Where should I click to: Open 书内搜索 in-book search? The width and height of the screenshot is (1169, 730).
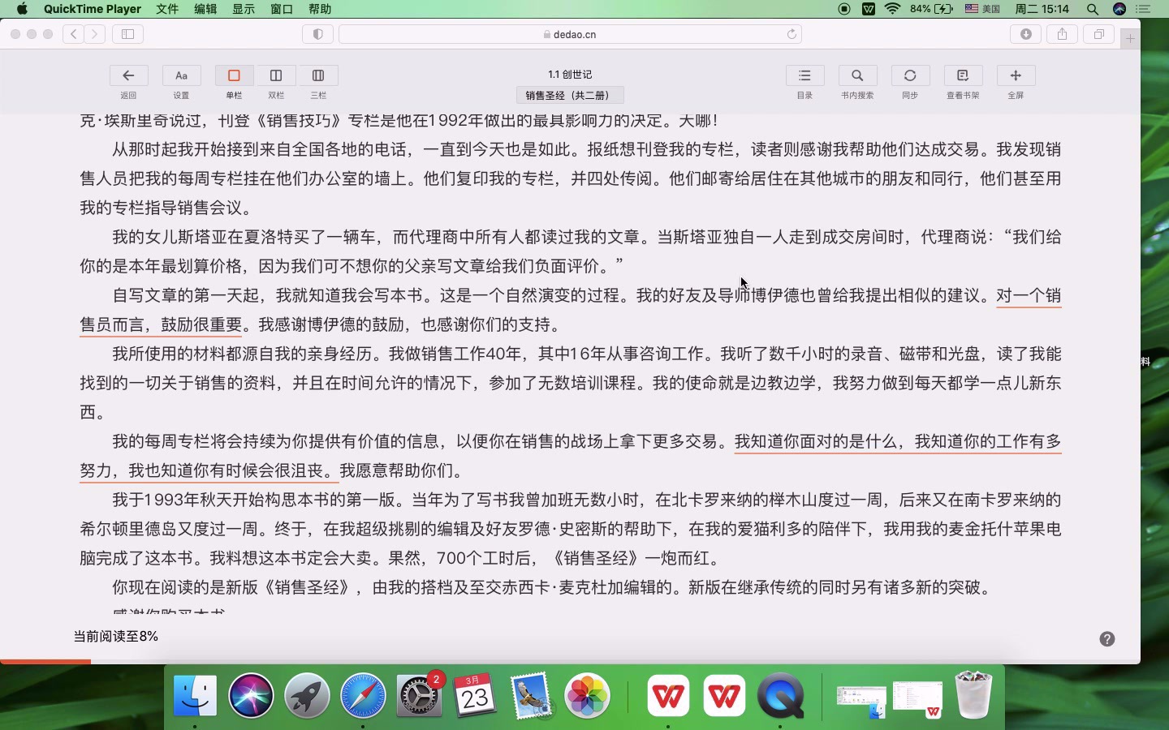(x=857, y=75)
